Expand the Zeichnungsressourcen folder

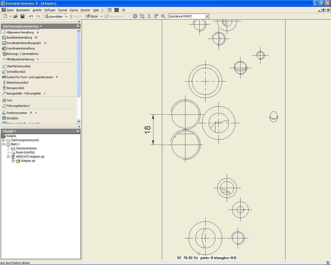(x=3, y=140)
